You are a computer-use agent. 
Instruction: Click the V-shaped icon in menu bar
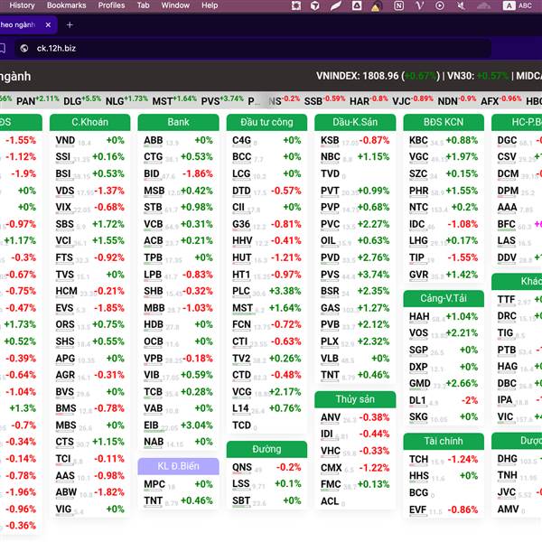419,5
